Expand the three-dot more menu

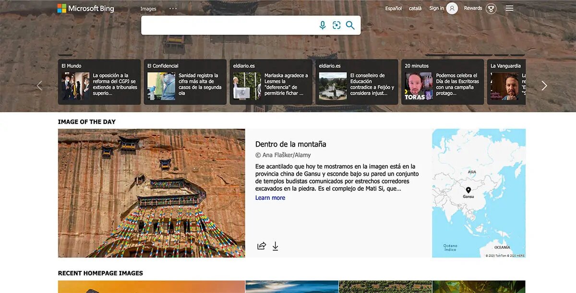pos(173,9)
